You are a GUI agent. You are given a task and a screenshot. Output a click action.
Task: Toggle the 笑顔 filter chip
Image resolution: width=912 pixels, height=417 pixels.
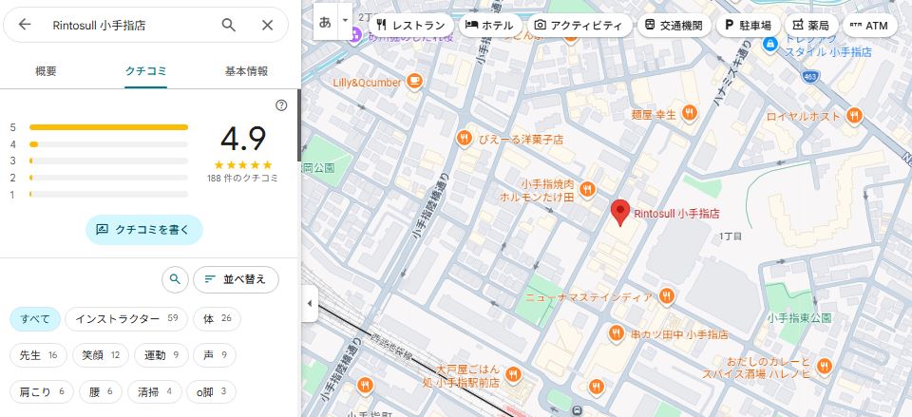coord(100,355)
